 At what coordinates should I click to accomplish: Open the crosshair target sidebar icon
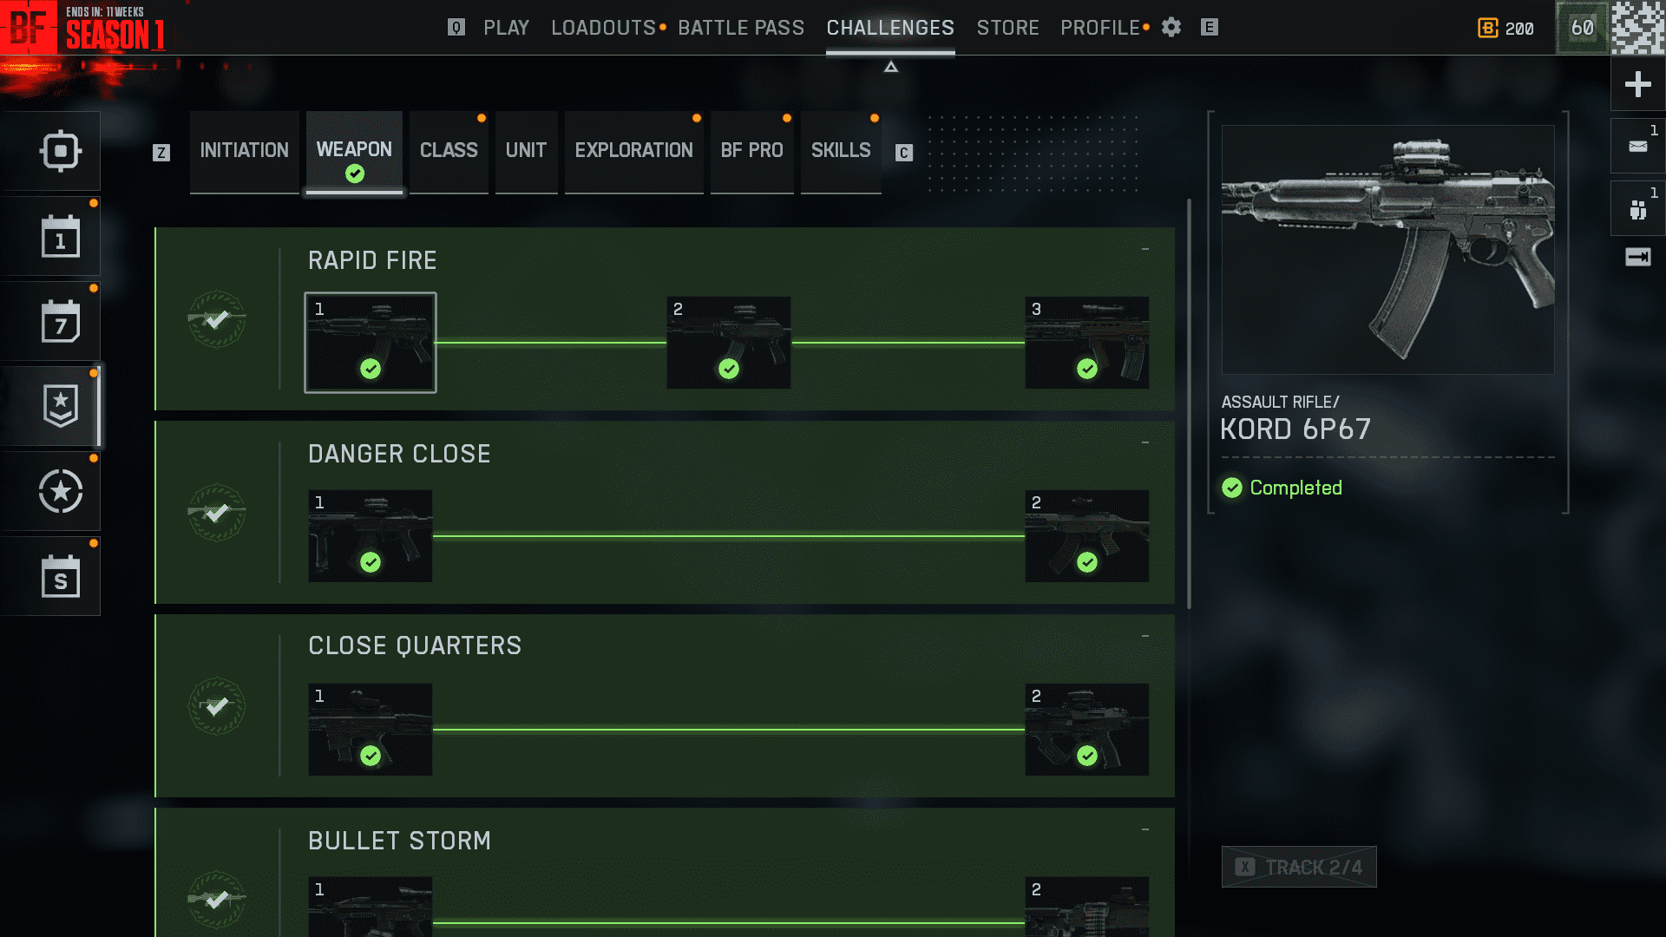coord(60,151)
